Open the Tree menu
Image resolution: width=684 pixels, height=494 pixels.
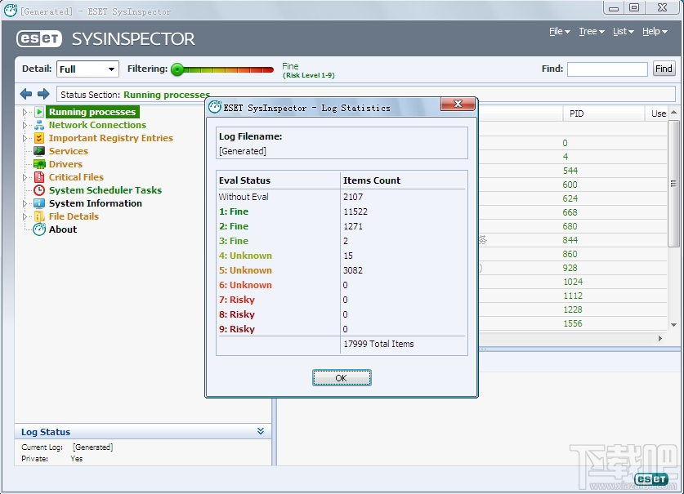[590, 31]
